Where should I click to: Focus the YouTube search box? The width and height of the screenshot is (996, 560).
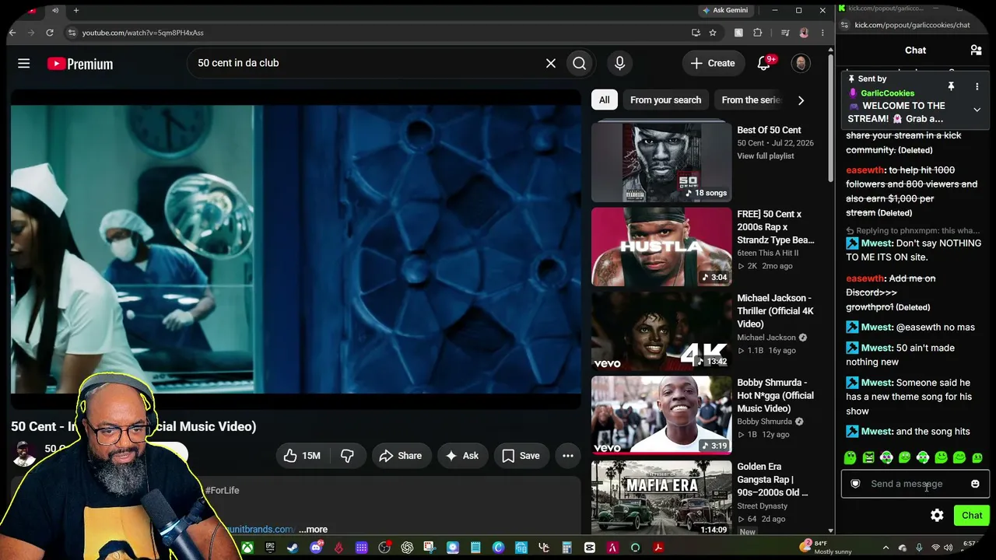pyautogui.click(x=366, y=63)
